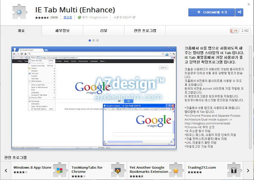Show next related programs with right arrow
254x180 pixels.
point(248,170)
